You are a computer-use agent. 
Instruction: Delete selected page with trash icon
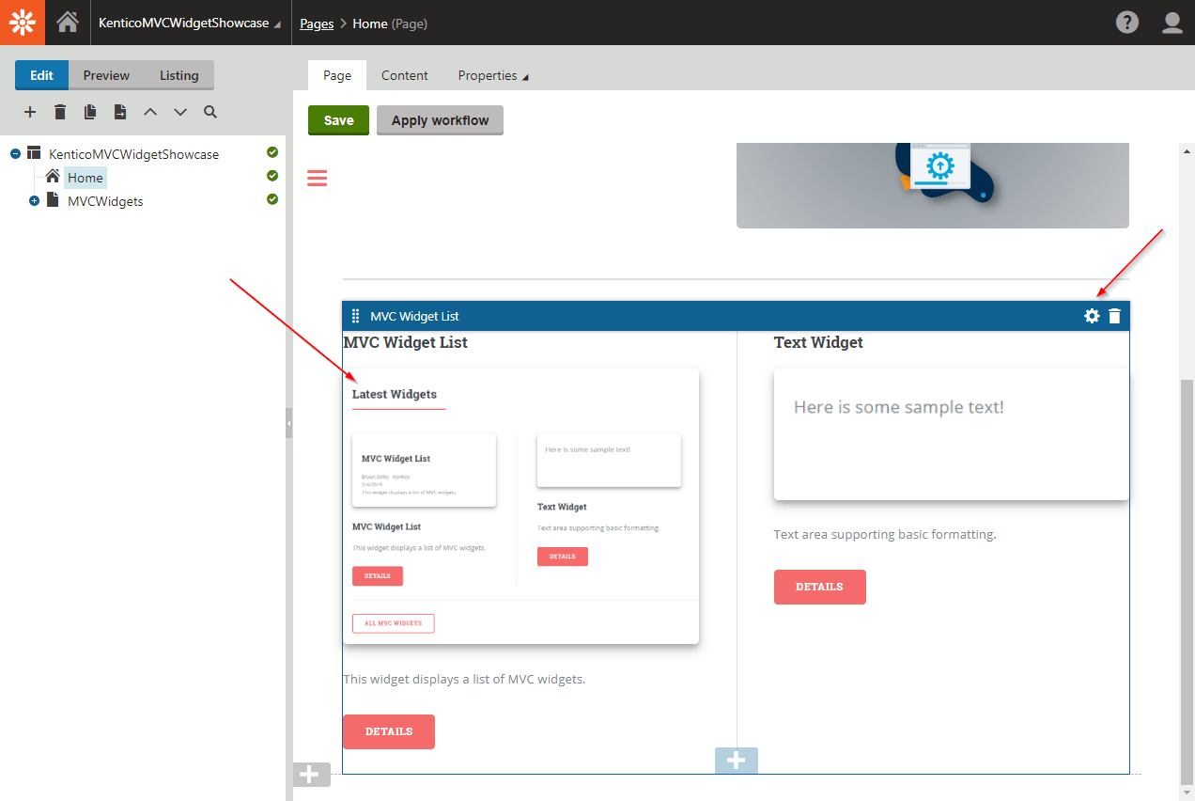pyautogui.click(x=60, y=112)
